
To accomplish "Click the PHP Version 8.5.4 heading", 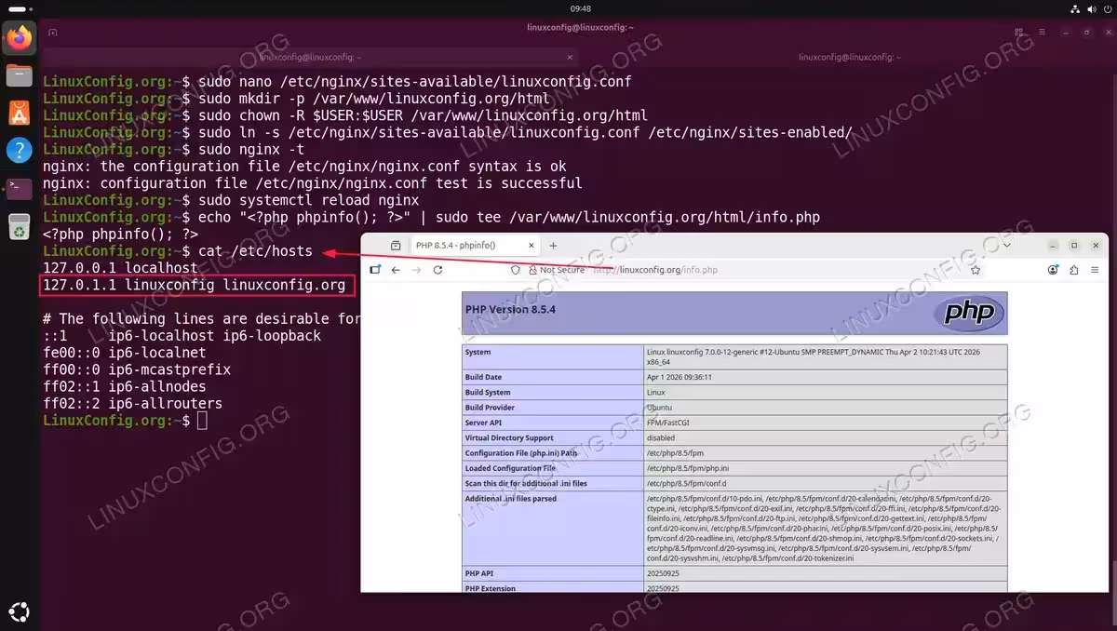I will 510,308.
